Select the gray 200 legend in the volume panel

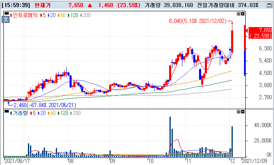pos(75,113)
